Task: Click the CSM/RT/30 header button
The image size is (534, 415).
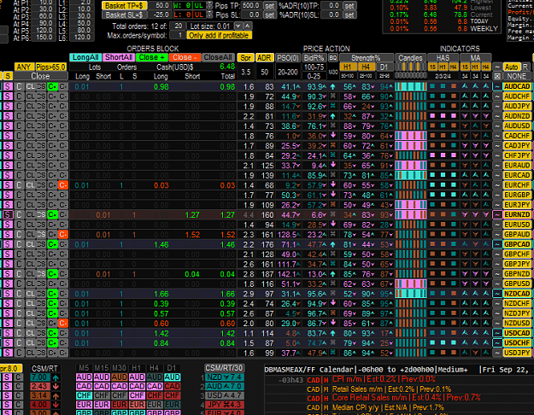Action: coord(224,368)
